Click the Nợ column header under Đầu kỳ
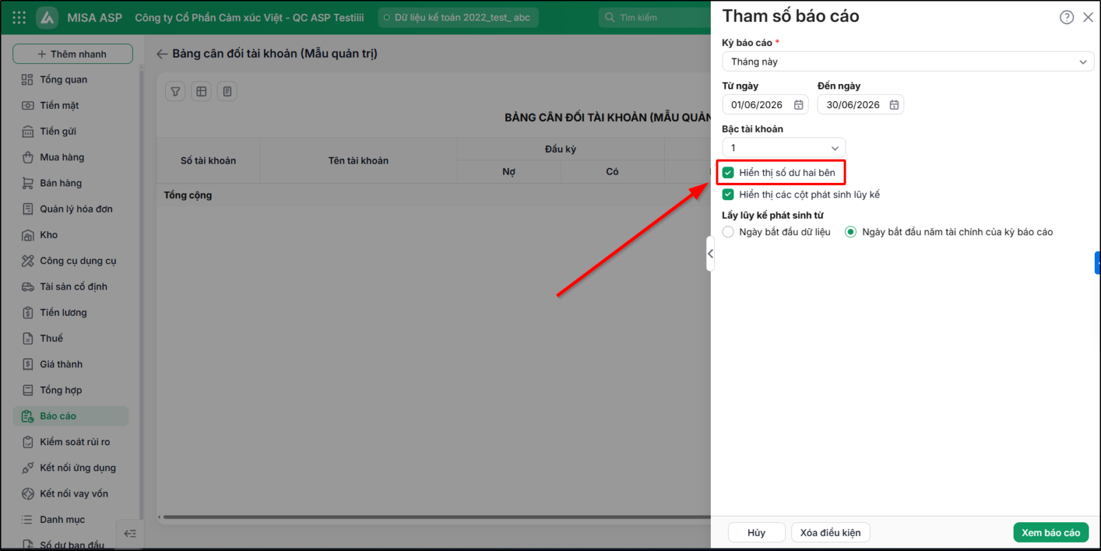The image size is (1101, 551). click(509, 172)
